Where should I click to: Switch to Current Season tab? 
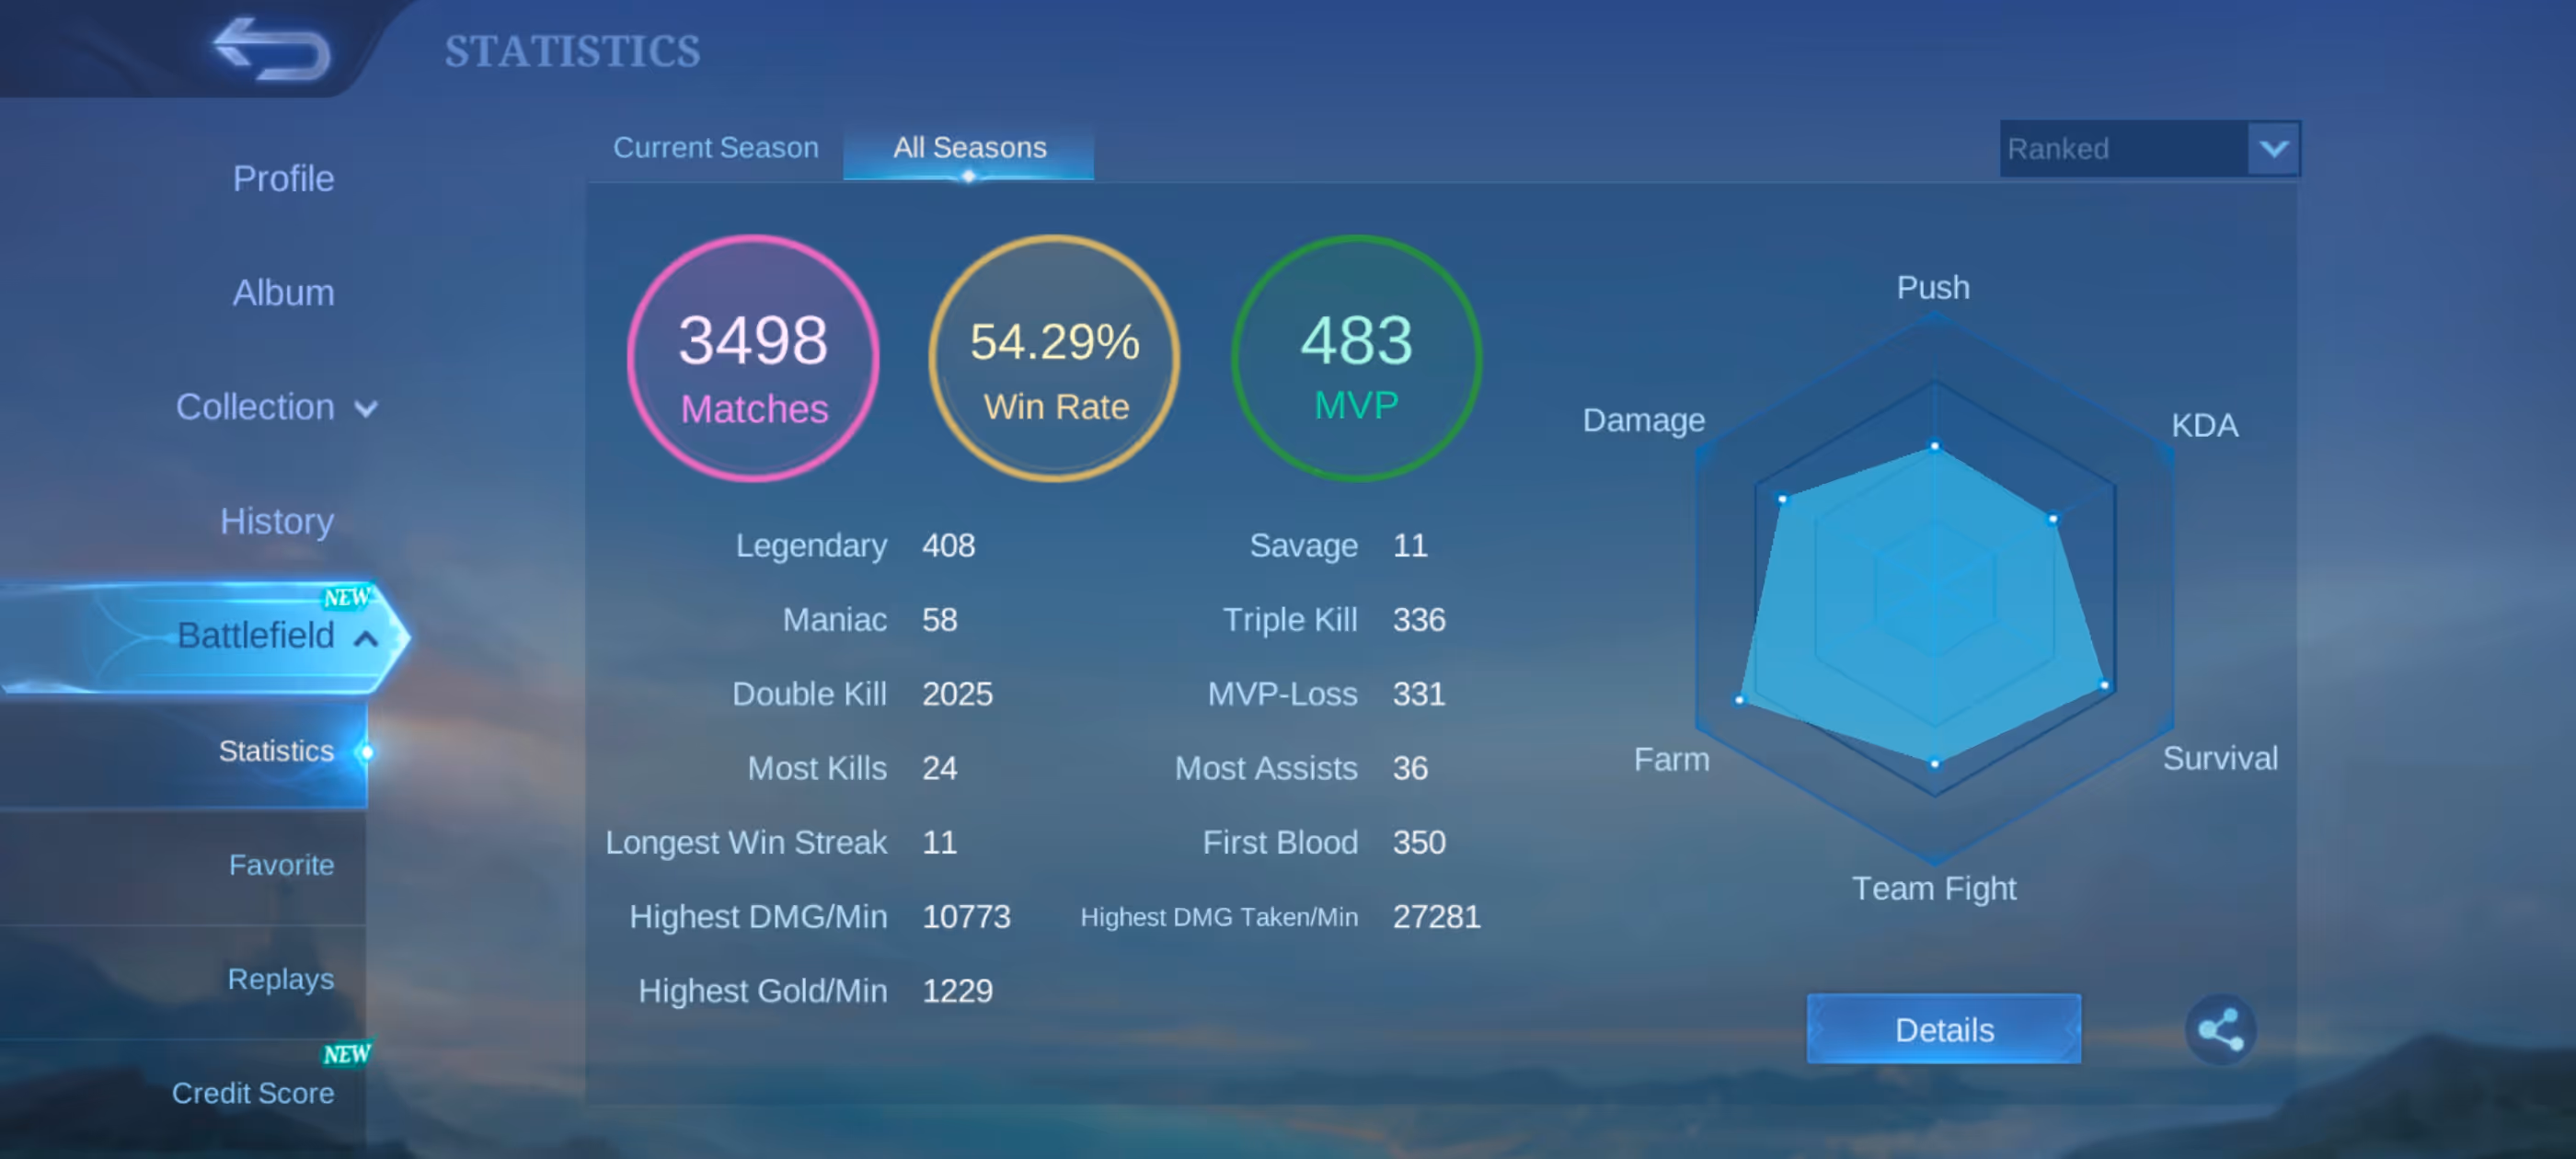(715, 148)
